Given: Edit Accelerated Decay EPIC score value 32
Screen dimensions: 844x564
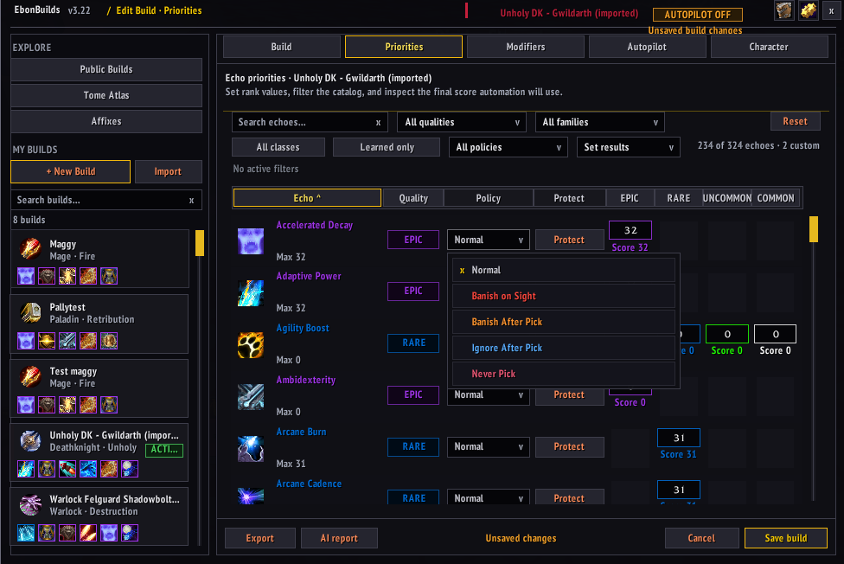Looking at the screenshot, I should point(630,230).
